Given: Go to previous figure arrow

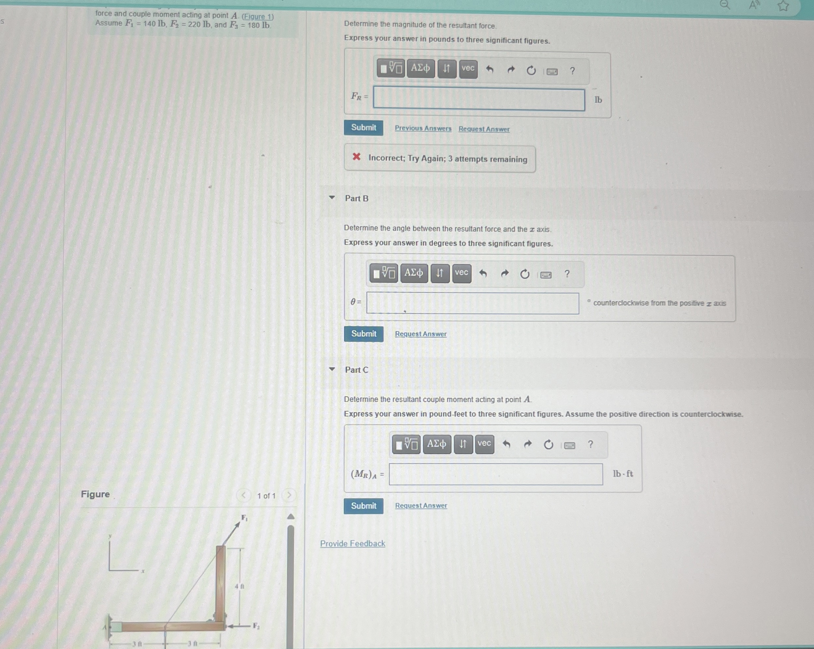Looking at the screenshot, I should point(243,495).
